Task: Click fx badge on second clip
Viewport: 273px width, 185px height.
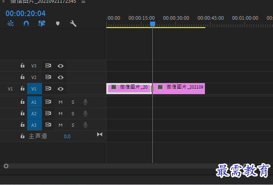Action: point(160,87)
